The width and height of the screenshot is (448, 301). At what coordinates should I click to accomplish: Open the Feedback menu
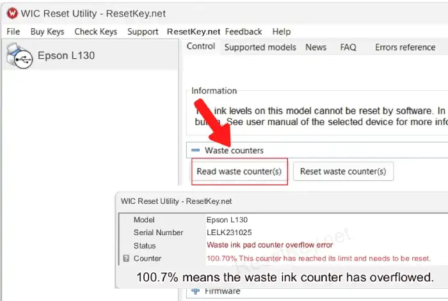tap(243, 31)
